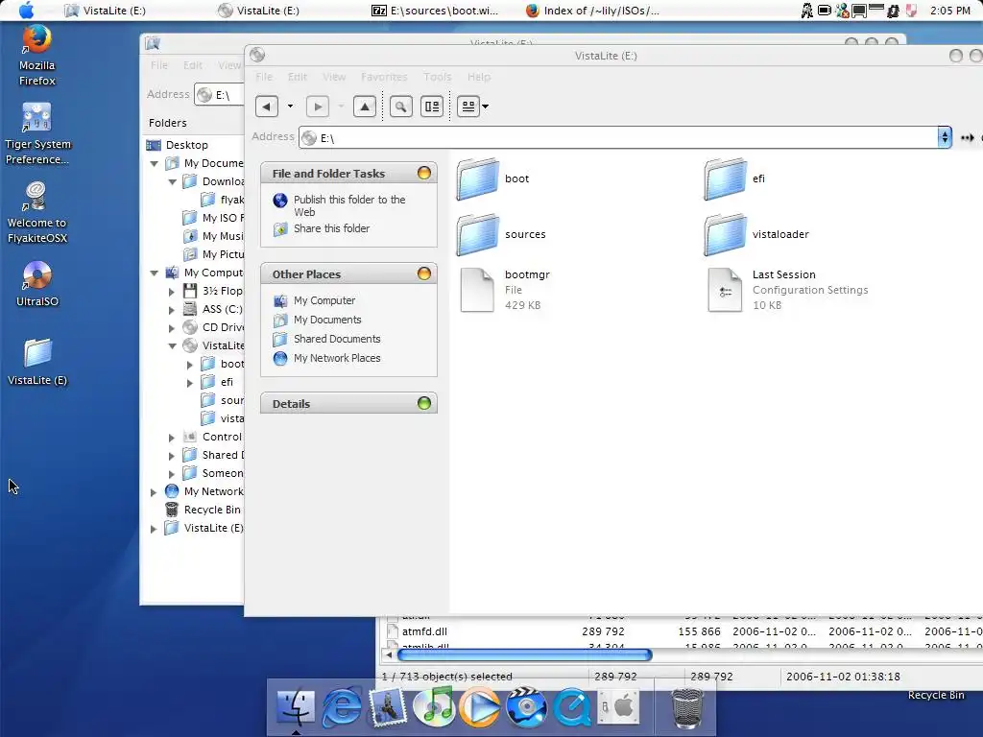Expand ASS (C:) drive in tree
This screenshot has width=983, height=737.
tap(172, 310)
